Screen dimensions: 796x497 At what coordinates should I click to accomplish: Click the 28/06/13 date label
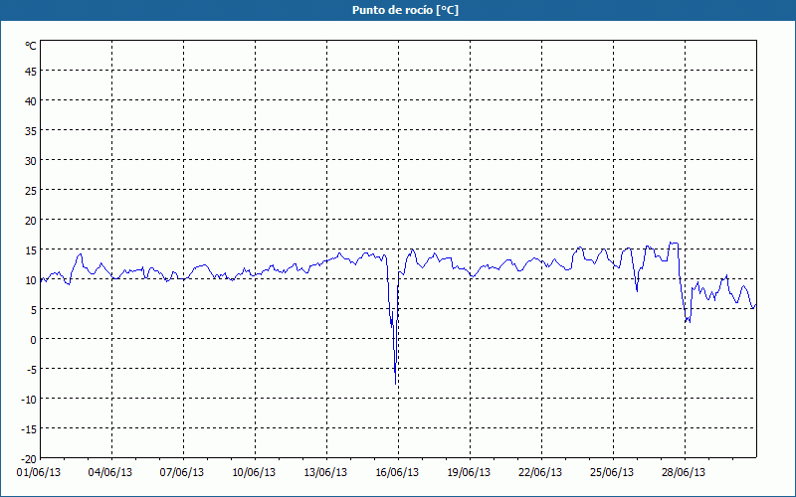[684, 473]
